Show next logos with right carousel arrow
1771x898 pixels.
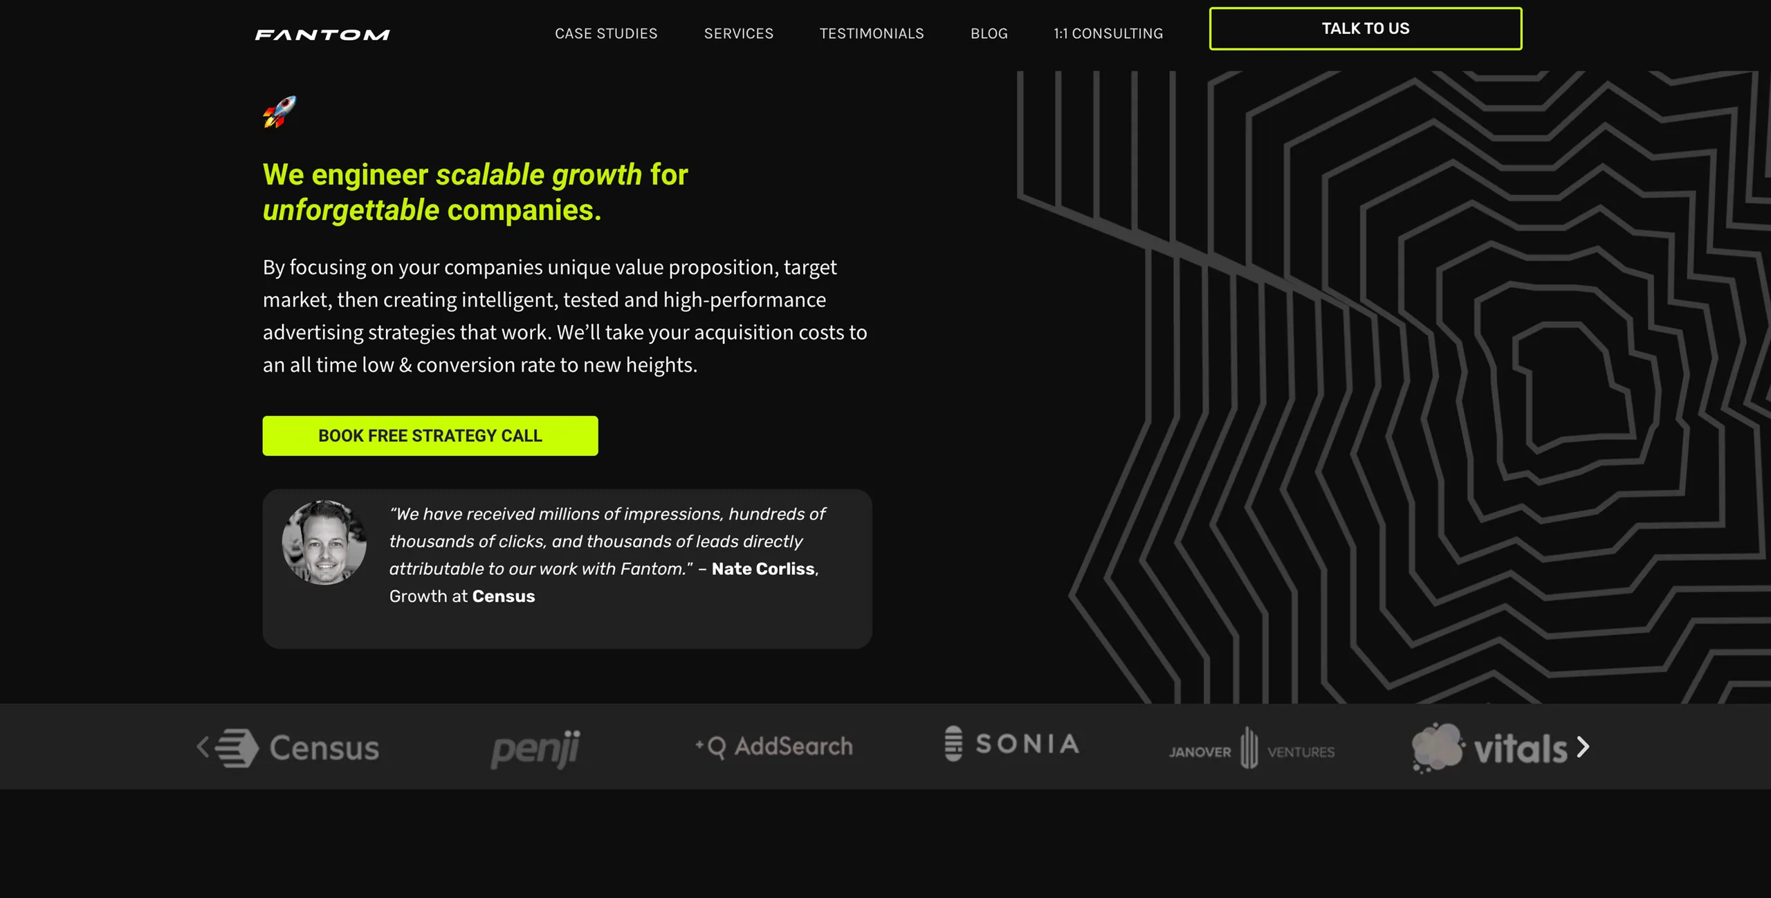point(1583,746)
